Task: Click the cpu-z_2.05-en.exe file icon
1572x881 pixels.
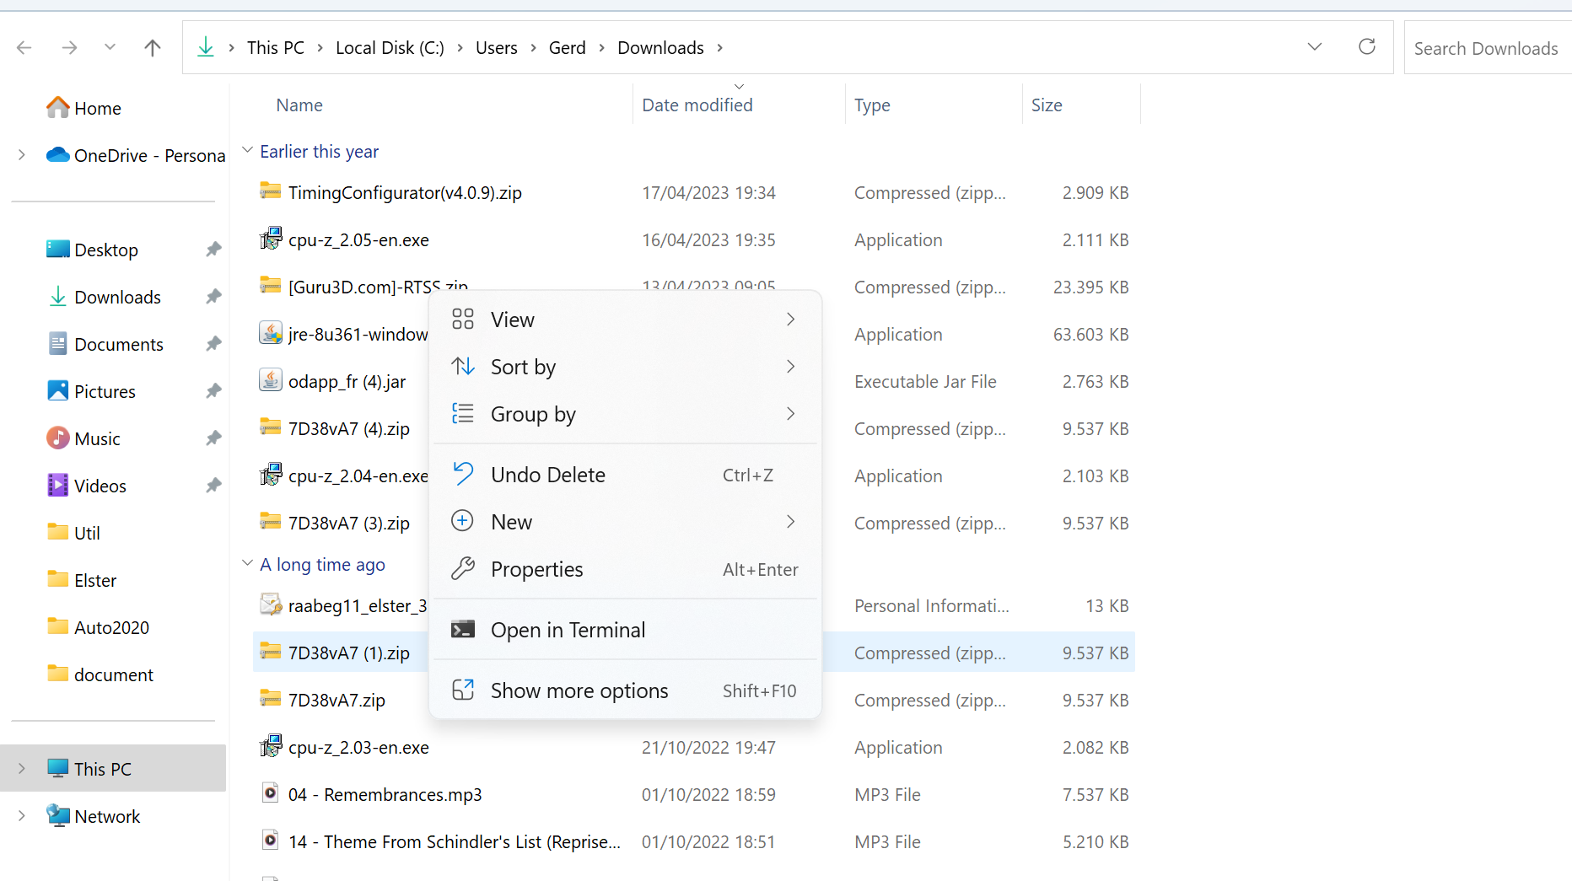Action: click(x=271, y=239)
